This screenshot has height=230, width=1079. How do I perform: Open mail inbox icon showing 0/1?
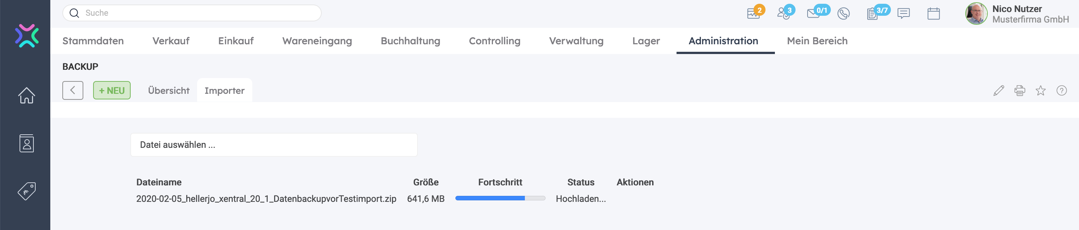814,14
